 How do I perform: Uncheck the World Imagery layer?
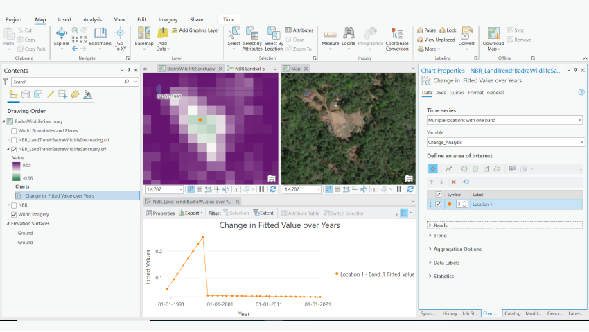click(x=14, y=215)
